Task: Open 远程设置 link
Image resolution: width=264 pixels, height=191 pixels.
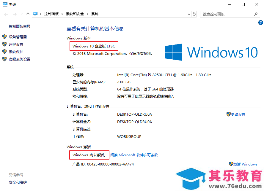Action: 16,44
